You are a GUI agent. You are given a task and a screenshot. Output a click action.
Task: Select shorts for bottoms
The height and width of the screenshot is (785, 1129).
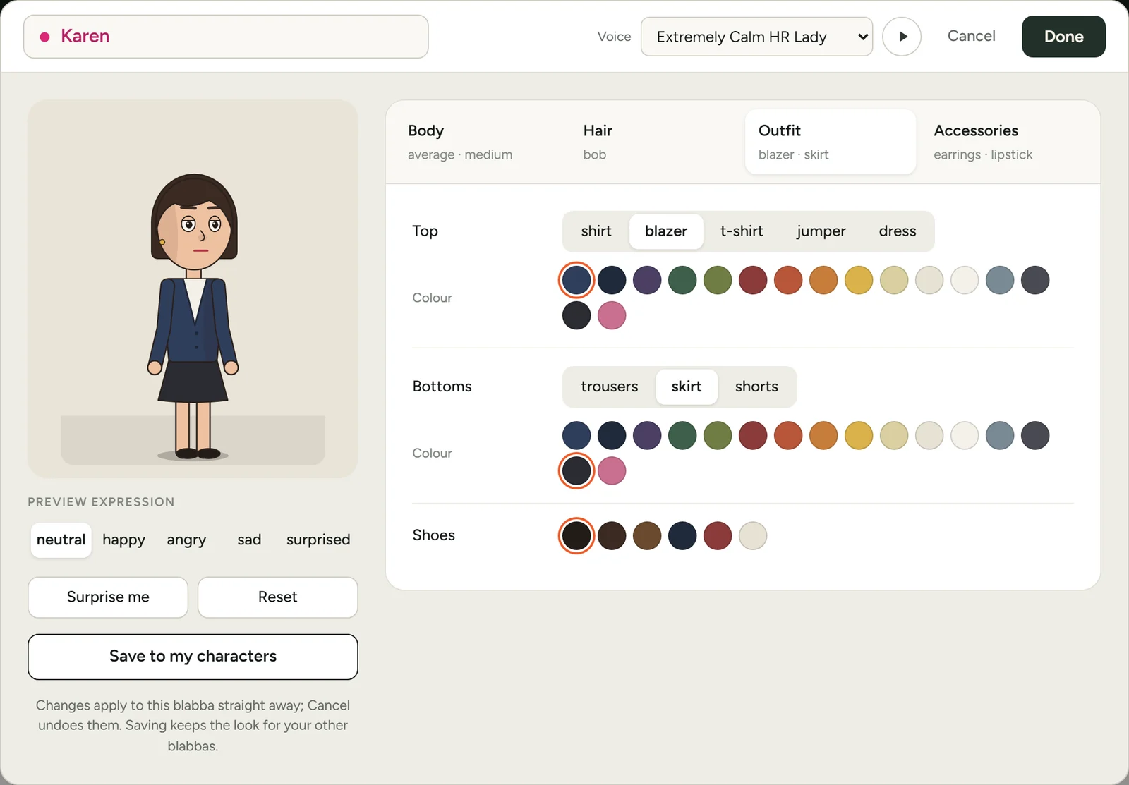click(x=756, y=387)
